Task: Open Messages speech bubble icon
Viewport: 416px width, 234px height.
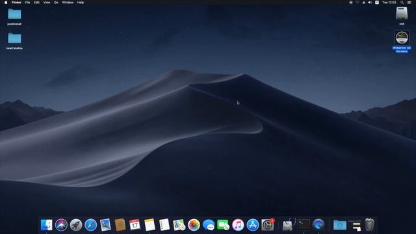Action: pyautogui.click(x=209, y=225)
